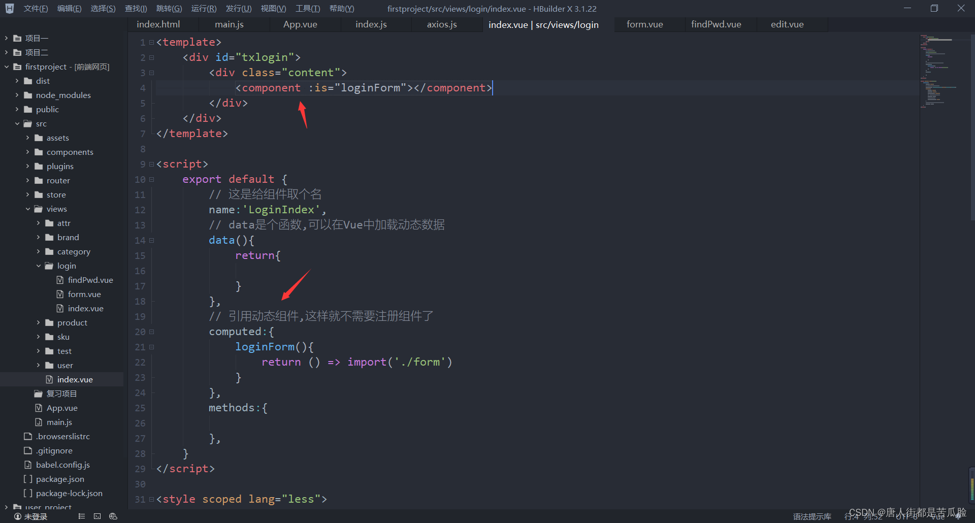Open the login account icon in status bar

pos(18,516)
